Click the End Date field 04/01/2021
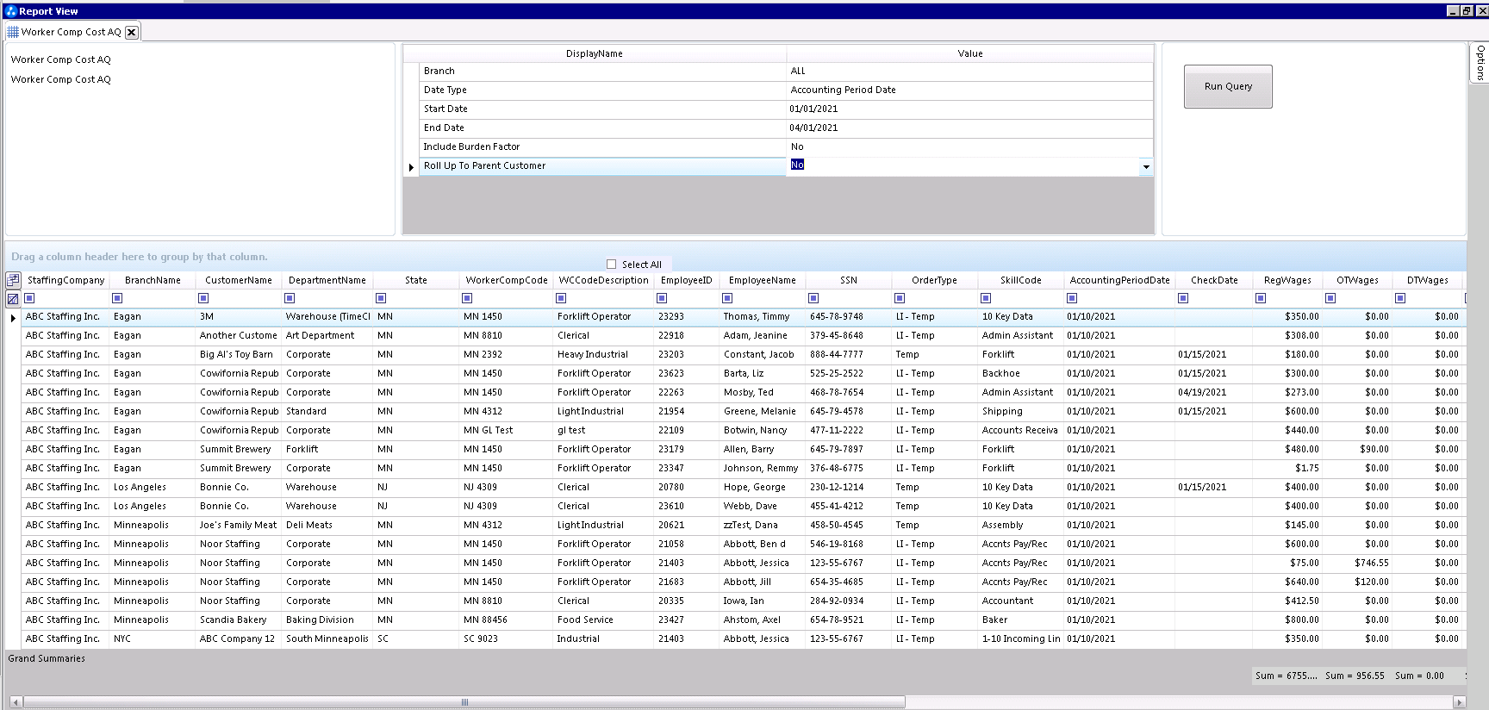The width and height of the screenshot is (1489, 710). 969,128
